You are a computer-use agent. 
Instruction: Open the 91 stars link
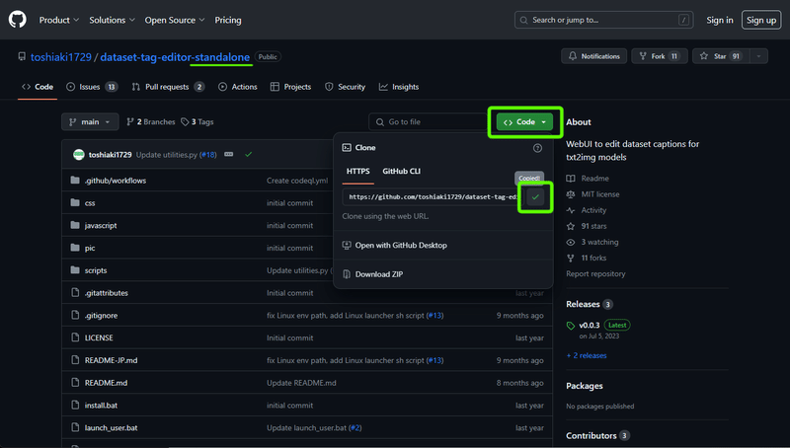[587, 226]
